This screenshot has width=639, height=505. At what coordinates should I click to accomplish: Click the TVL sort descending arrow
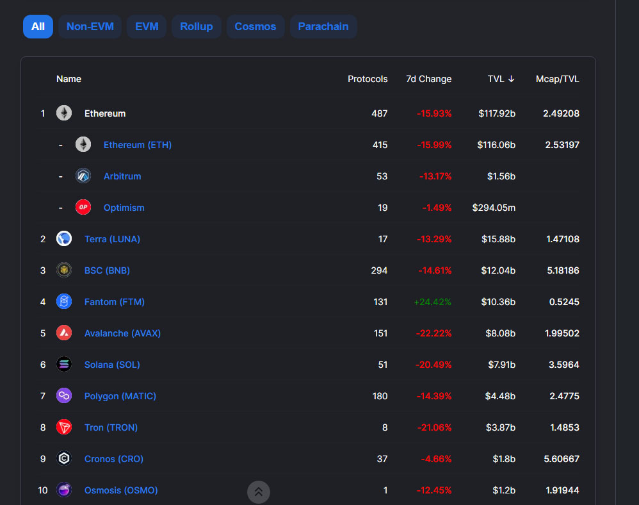tap(512, 79)
